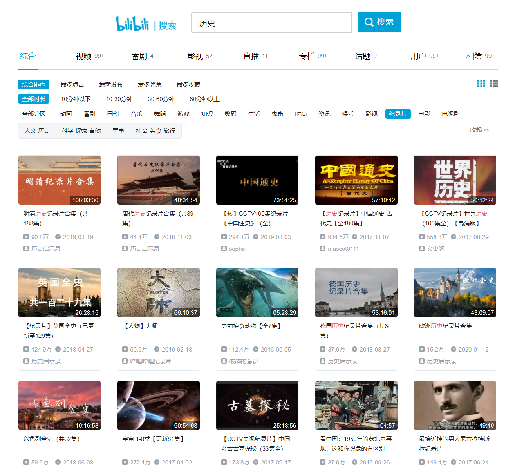
Task: Click the play count icon on 中国通史 card
Action: point(224,237)
